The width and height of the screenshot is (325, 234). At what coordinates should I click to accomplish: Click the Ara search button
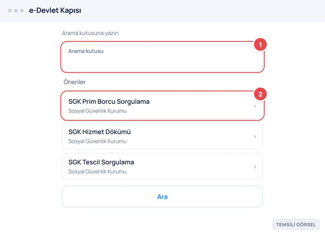(162, 197)
